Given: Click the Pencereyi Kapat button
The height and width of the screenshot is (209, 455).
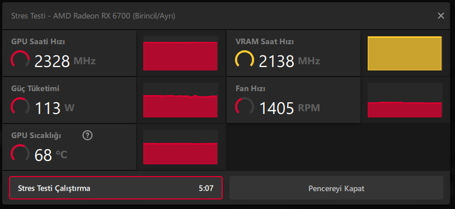Looking at the screenshot, I should [336, 188].
